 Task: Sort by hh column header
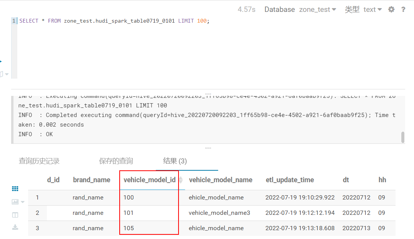[382, 180]
